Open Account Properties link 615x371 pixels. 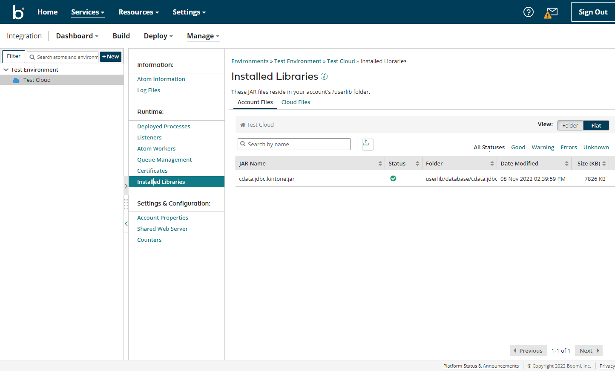163,218
